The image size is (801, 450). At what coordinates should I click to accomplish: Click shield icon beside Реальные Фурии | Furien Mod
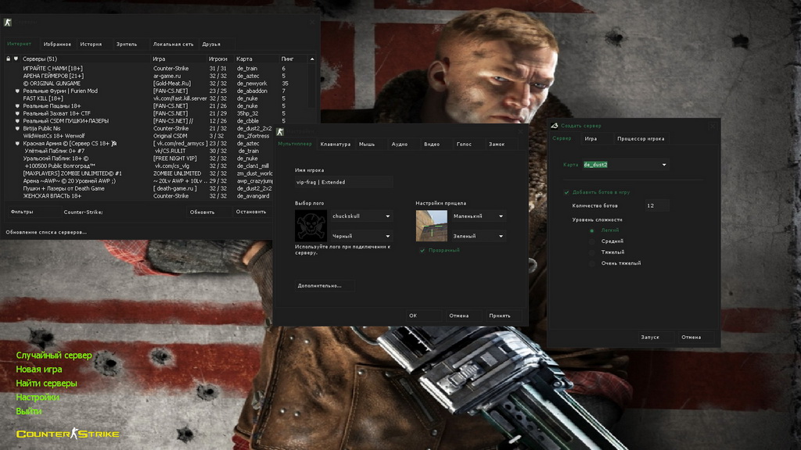pos(17,91)
